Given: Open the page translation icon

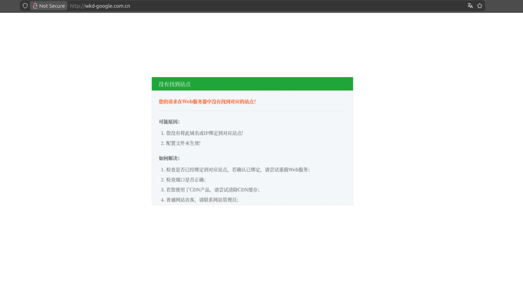Looking at the screenshot, I should click(469, 6).
